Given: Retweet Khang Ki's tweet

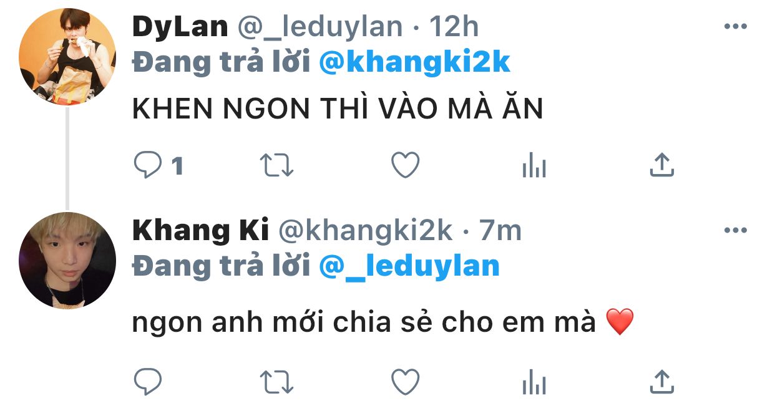Looking at the screenshot, I should (276, 381).
